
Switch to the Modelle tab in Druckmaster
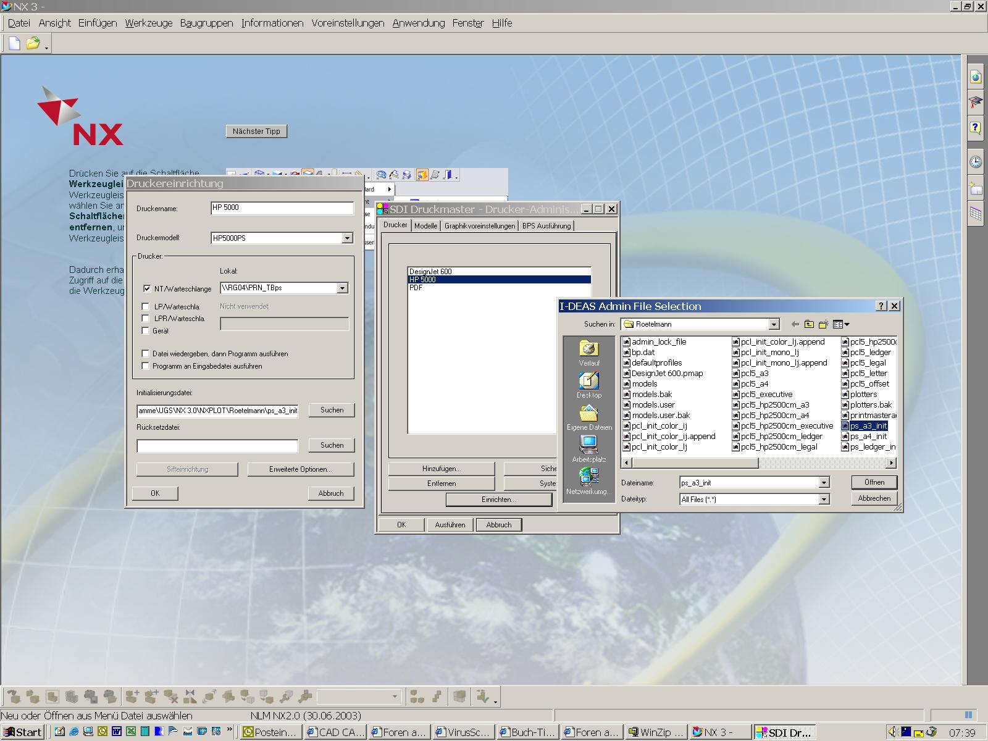[425, 226]
